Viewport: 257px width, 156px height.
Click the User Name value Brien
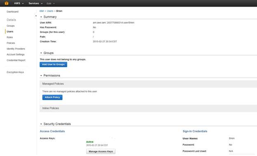coord(231,138)
